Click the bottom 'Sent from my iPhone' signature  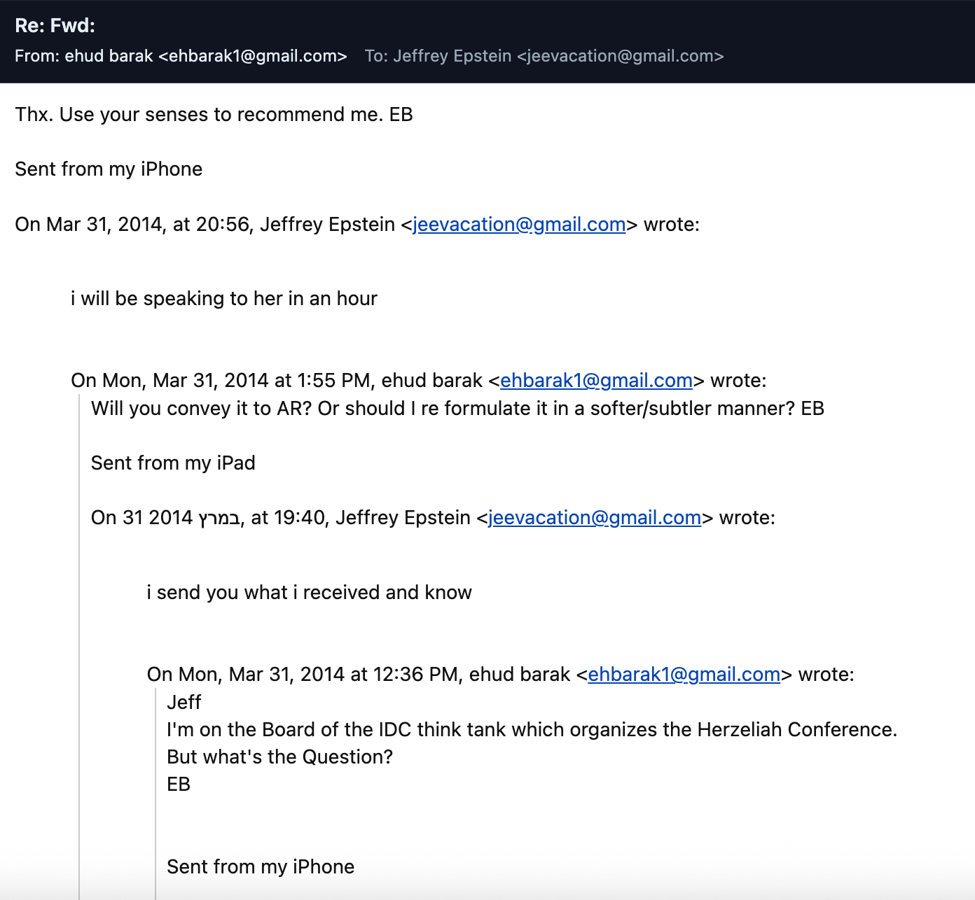click(x=261, y=866)
